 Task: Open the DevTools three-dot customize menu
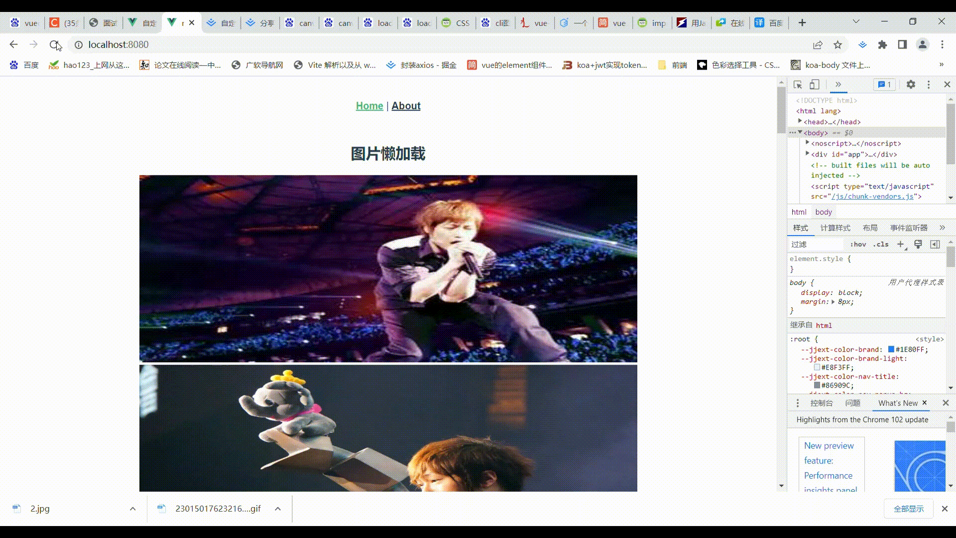[929, 85]
